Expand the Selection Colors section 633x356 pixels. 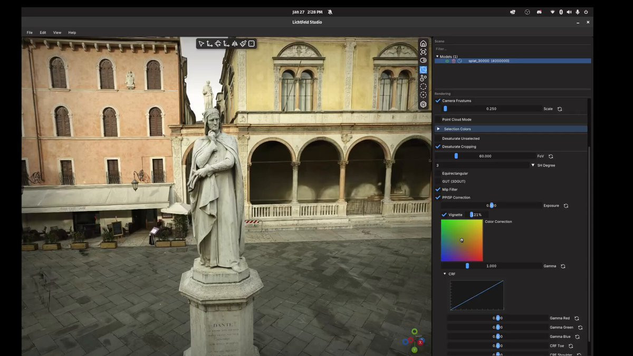438,129
